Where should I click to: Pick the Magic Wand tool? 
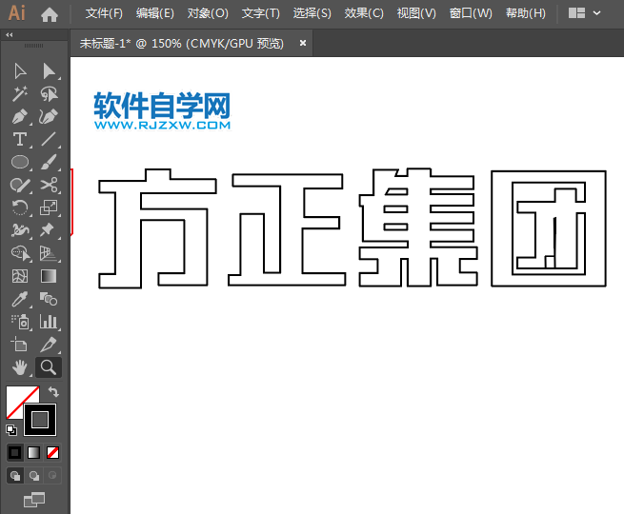(x=20, y=94)
